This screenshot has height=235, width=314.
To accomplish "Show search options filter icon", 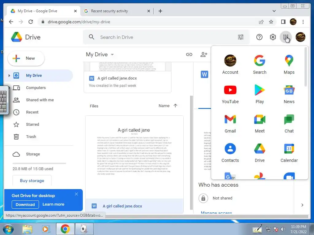I will [240, 37].
